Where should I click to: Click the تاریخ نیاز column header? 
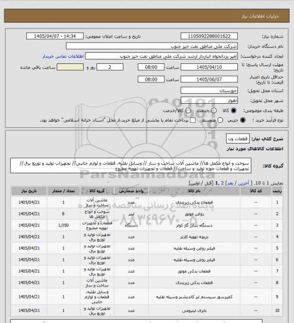pos(29,191)
